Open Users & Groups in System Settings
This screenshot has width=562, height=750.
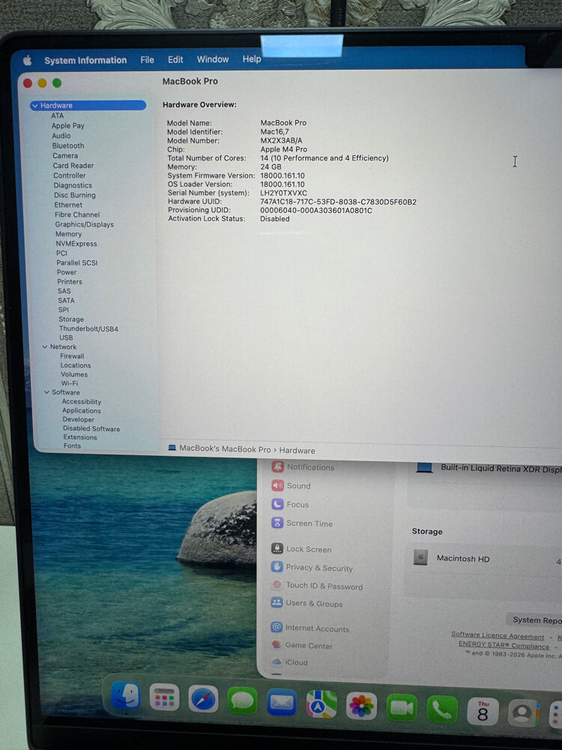click(306, 603)
